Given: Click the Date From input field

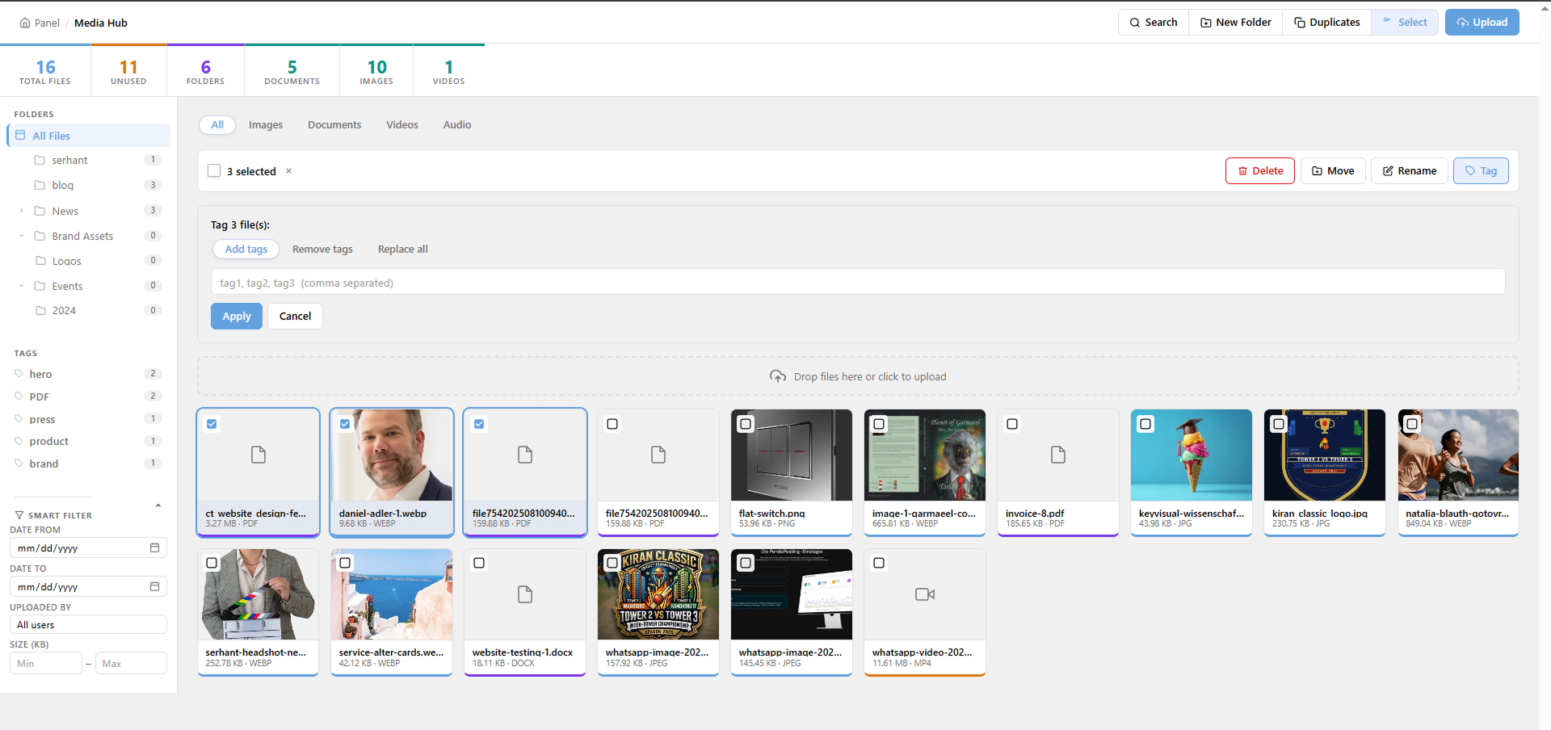Looking at the screenshot, I should [x=88, y=547].
